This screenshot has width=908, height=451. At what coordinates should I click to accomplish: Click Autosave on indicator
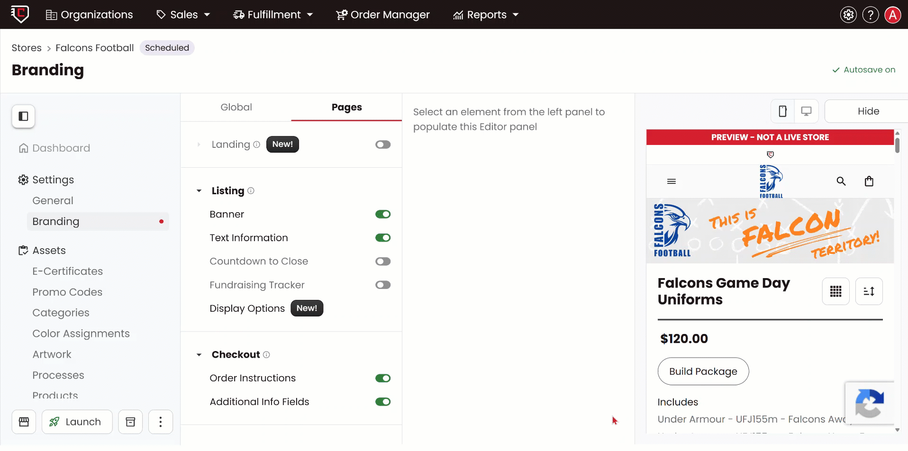(x=864, y=70)
